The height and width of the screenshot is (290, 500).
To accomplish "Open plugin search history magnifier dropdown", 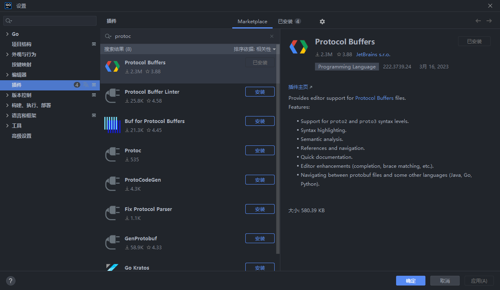I will [x=108, y=36].
